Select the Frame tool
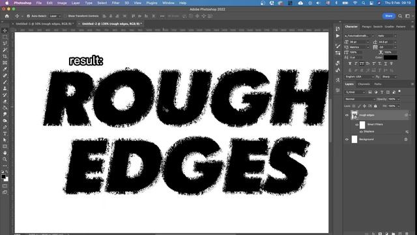 point(5,63)
